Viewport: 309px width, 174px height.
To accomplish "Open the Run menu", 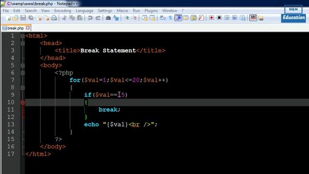I will click(x=136, y=11).
